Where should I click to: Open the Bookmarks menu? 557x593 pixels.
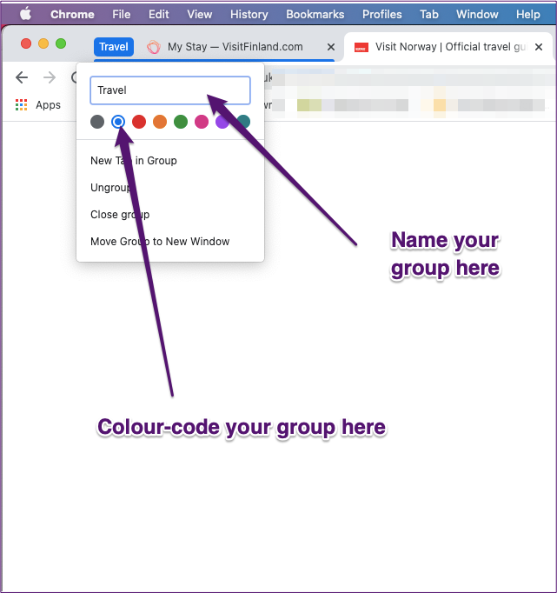(315, 15)
